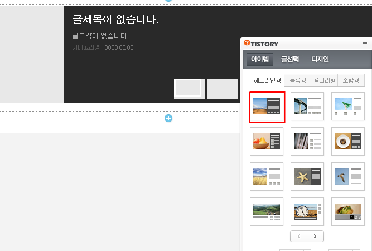This screenshot has height=251, width=372.
Task: Select the green hills landscape layout
Action: pos(267,211)
